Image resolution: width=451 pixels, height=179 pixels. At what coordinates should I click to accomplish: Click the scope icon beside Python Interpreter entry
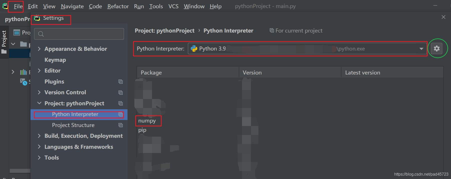(x=120, y=114)
